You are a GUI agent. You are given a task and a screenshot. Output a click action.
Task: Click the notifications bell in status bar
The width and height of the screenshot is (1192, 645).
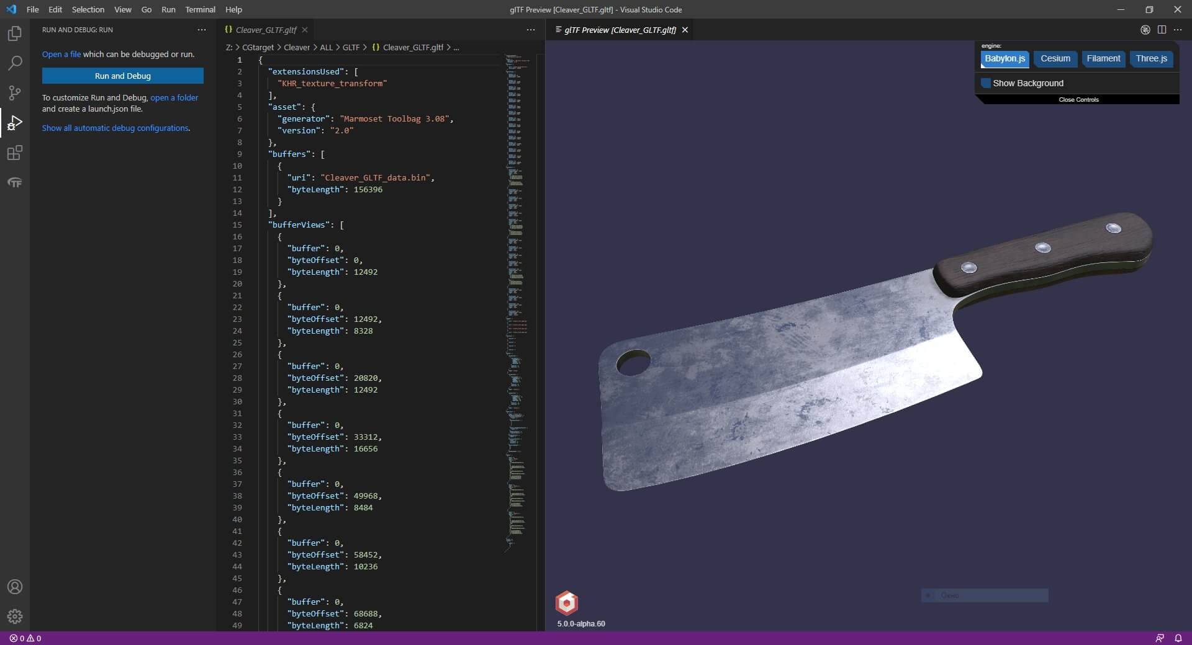1178,638
